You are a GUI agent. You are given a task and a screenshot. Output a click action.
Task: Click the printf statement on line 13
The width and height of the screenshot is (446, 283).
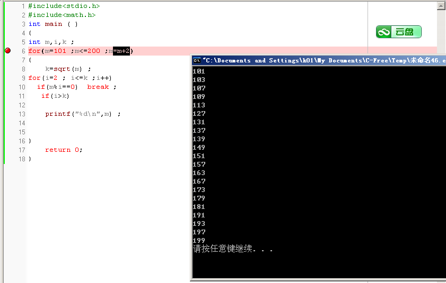pos(83,114)
